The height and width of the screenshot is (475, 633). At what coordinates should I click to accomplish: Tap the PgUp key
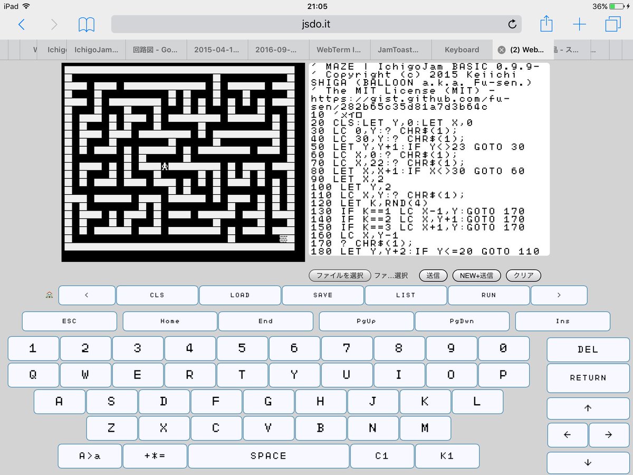coord(366,321)
